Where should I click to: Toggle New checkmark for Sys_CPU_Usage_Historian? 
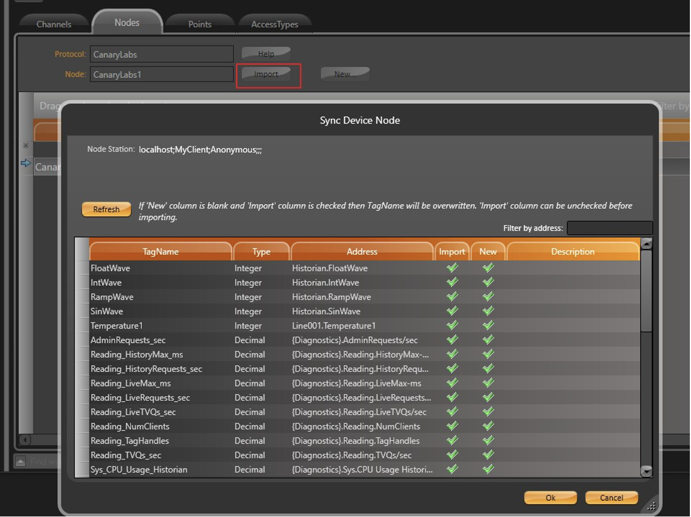coord(488,469)
